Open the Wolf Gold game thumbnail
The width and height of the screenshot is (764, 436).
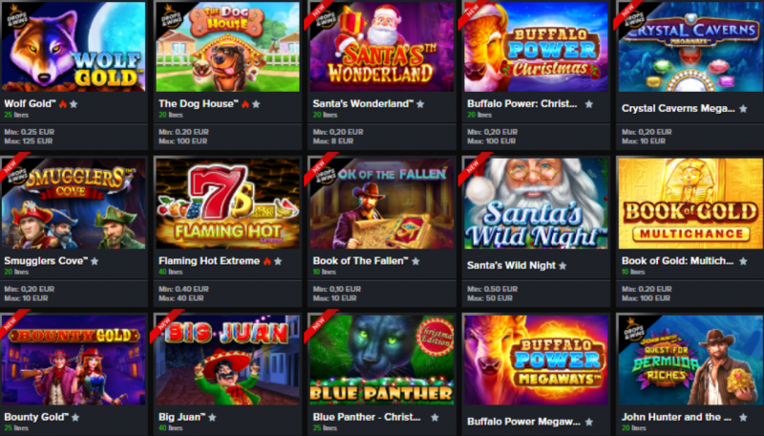pyautogui.click(x=74, y=47)
